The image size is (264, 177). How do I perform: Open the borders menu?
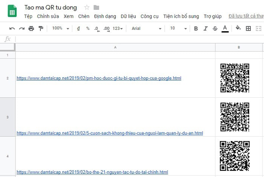click(248, 28)
